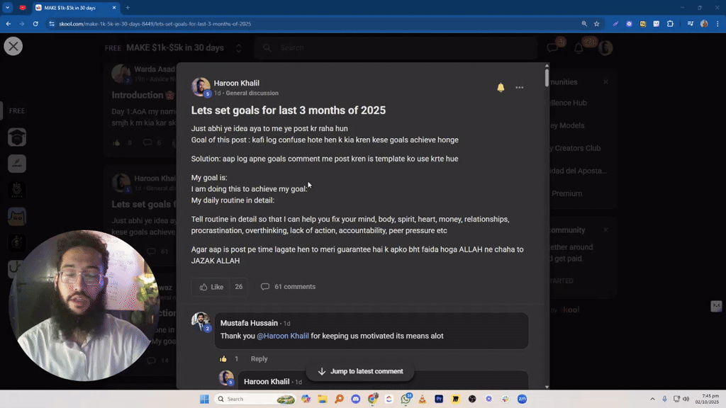
Task: Open the zoom magnifier icon in the address bar
Action: (584, 23)
